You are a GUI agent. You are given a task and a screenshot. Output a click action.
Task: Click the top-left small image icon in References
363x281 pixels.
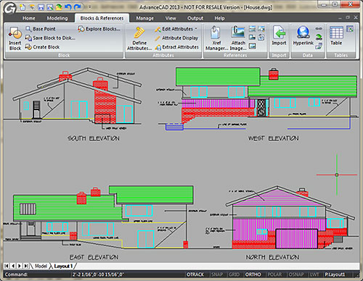tap(253, 29)
